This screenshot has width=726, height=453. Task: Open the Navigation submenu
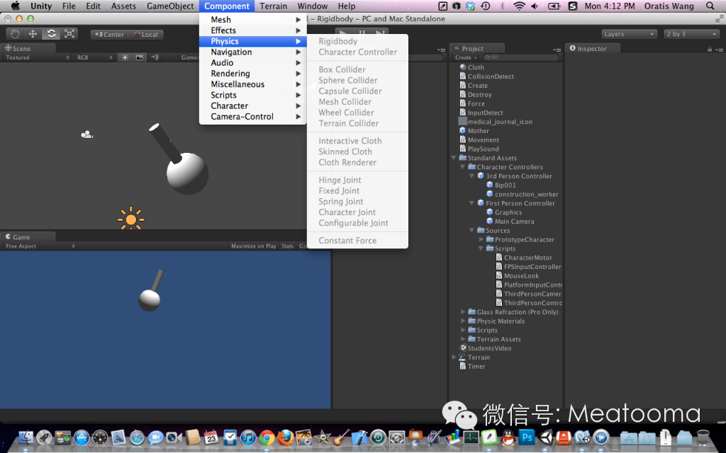[x=253, y=52]
